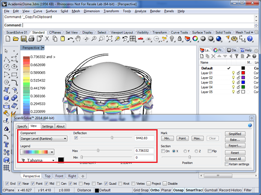Select the Y section radio button

click(185, 151)
